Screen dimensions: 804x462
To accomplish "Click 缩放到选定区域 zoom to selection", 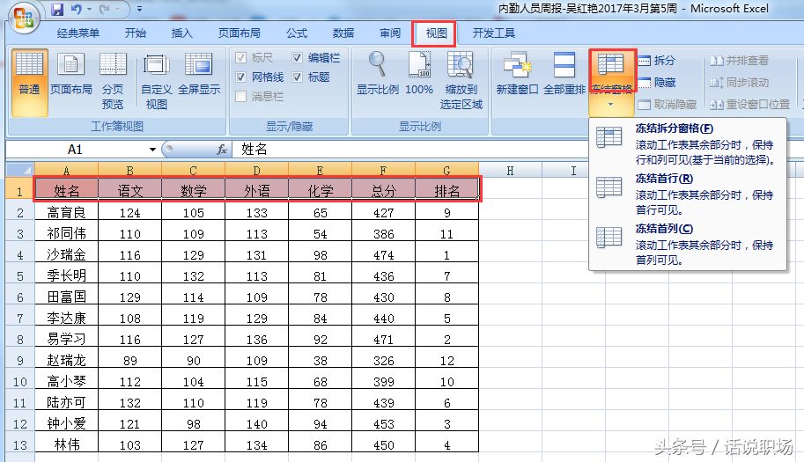I will coord(461,82).
